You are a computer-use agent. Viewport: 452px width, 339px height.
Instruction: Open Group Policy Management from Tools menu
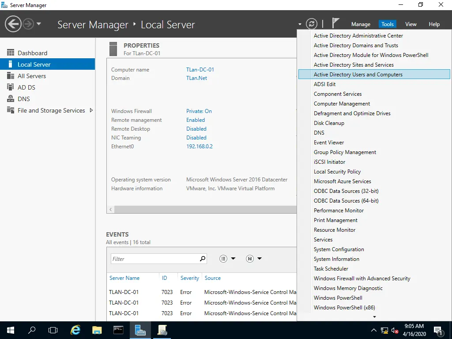[345, 152]
